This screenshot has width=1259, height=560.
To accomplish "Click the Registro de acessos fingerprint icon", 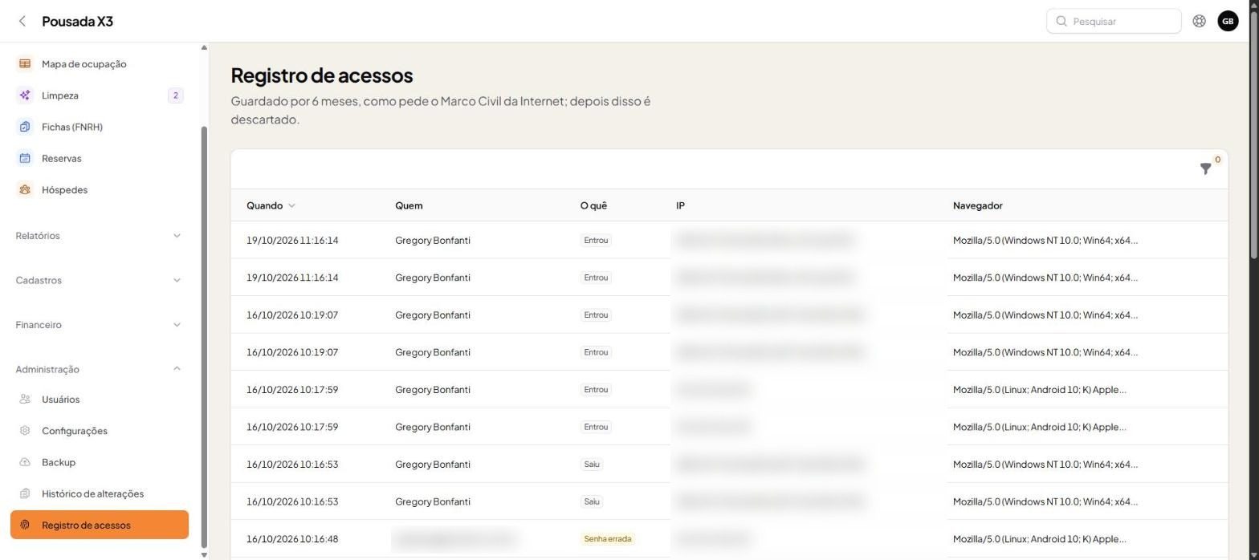I will click(25, 526).
